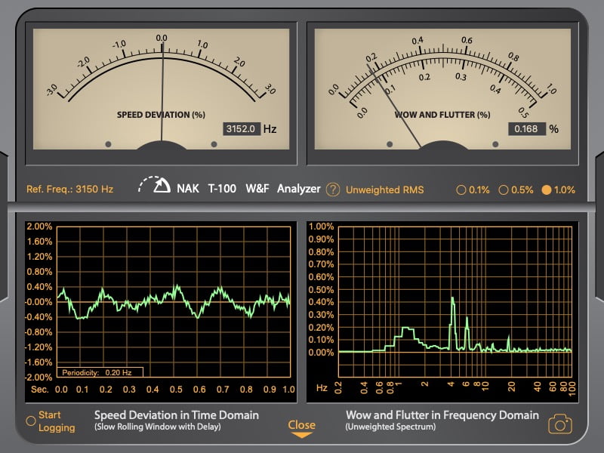
Task: Click the NAK T-100 W&F Analyzer title
Action: click(248, 189)
